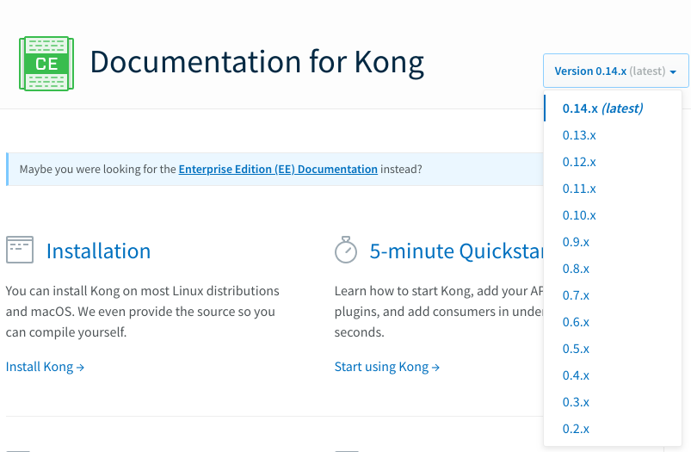
Task: Click the 5-minute Quickstart heading link
Action: pyautogui.click(x=456, y=251)
